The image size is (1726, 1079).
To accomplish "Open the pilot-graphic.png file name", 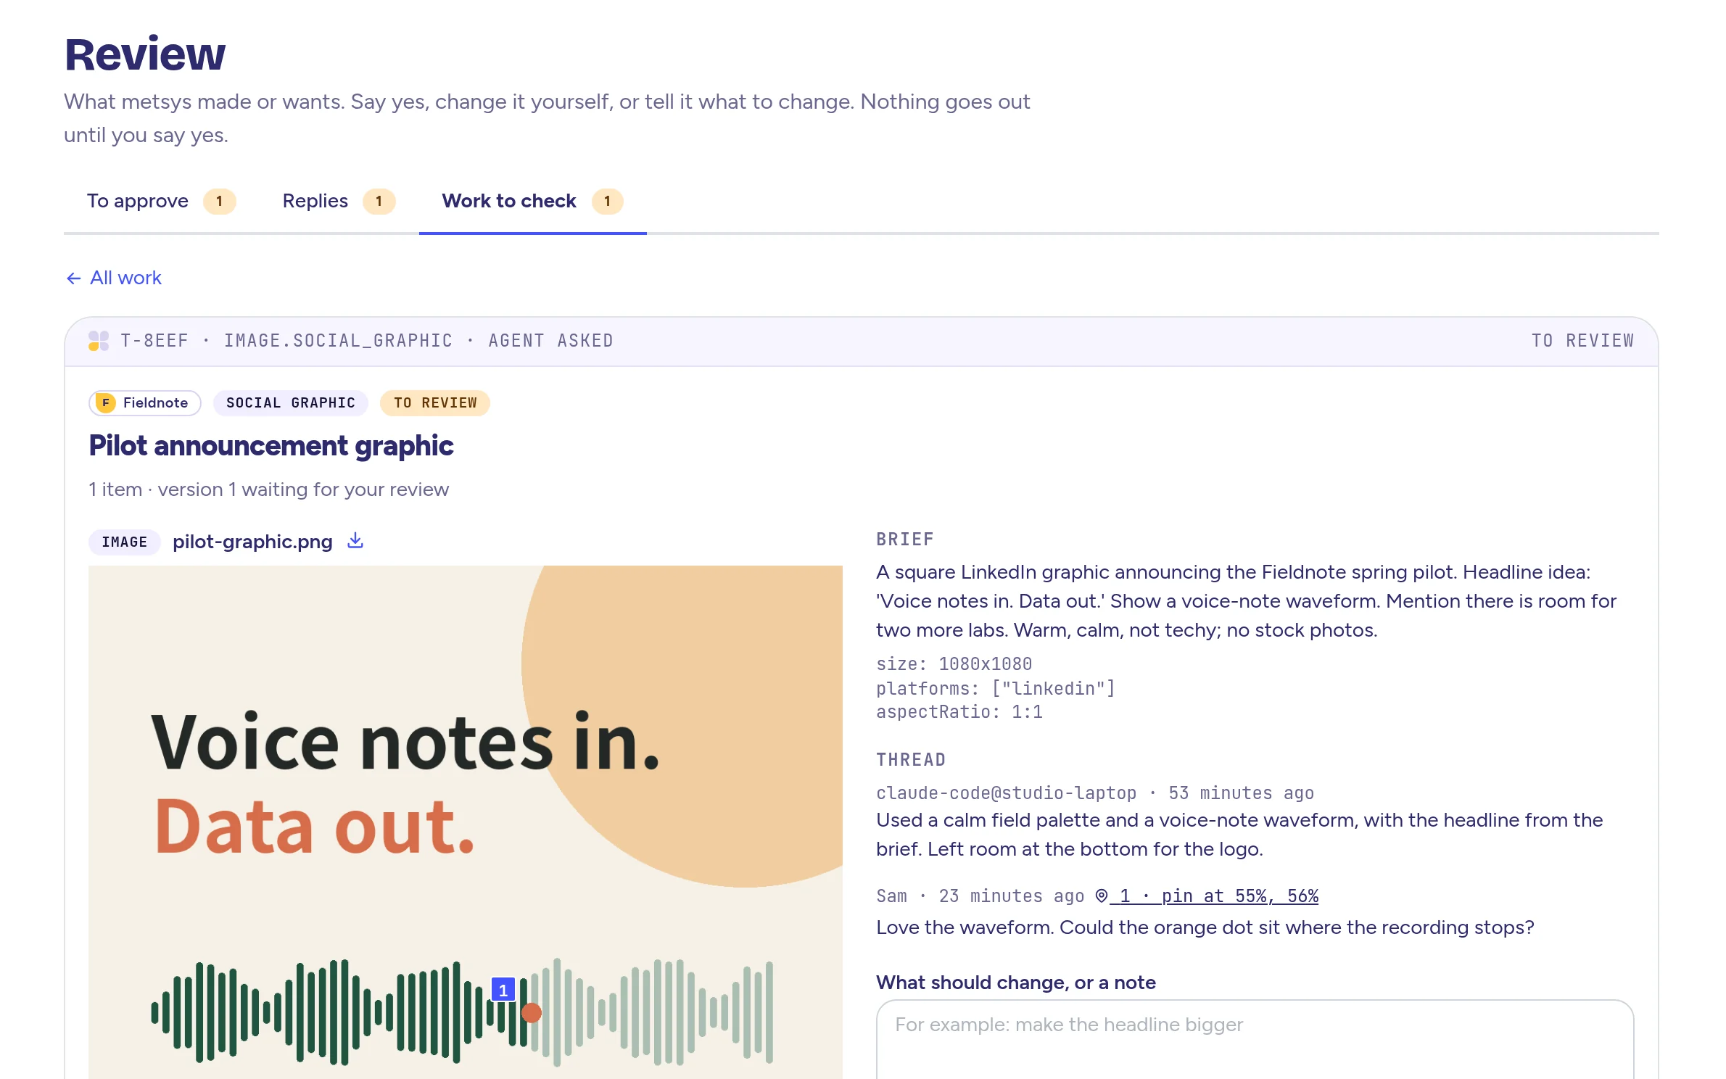I will click(252, 542).
